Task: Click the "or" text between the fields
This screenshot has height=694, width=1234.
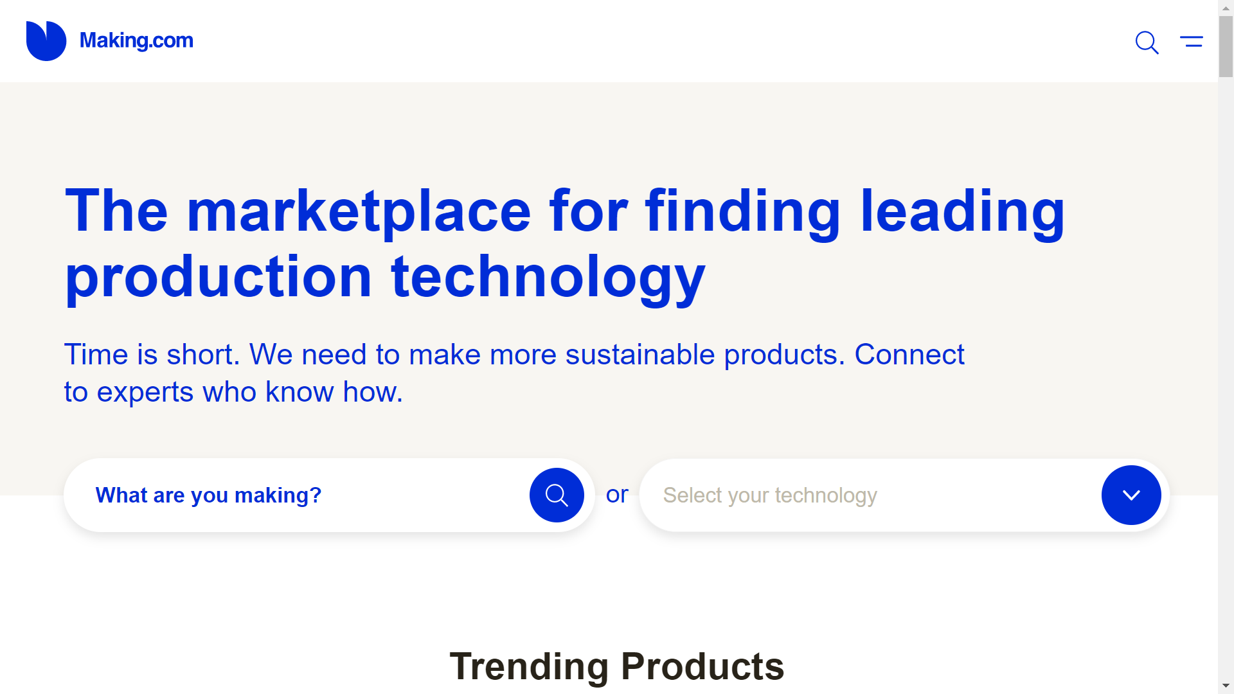Action: coord(617,494)
